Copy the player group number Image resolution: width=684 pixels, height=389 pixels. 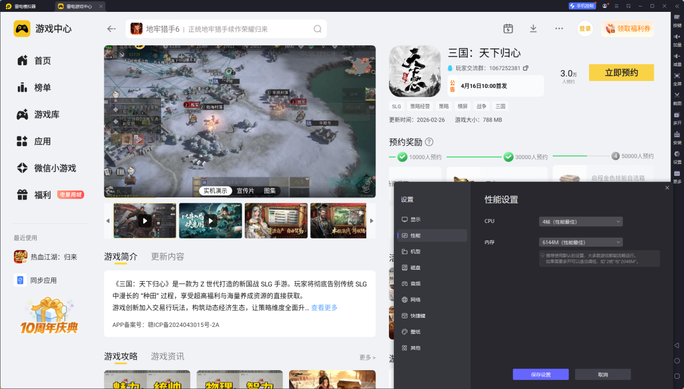click(x=526, y=69)
